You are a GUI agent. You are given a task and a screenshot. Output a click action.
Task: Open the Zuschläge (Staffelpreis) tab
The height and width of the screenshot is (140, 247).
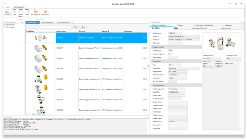coord(209,25)
